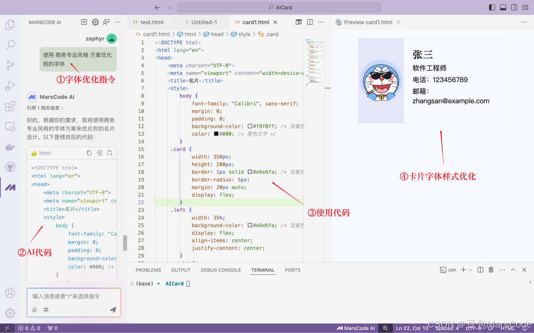Click #f8f8ff color swatch on line 12
Image resolution: width=534 pixels, height=333 pixels.
[x=250, y=126]
